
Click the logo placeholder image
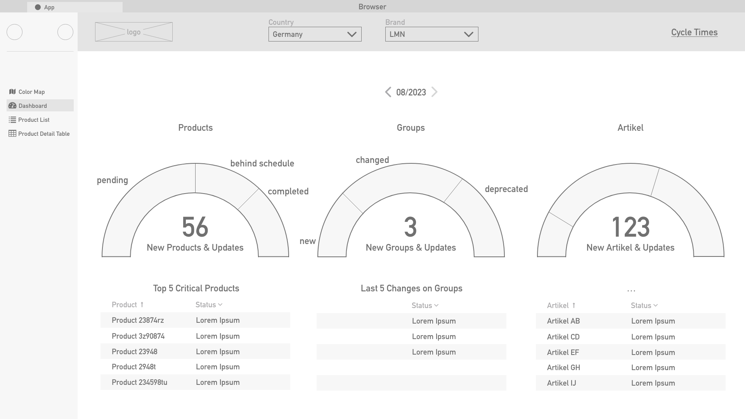(x=134, y=32)
